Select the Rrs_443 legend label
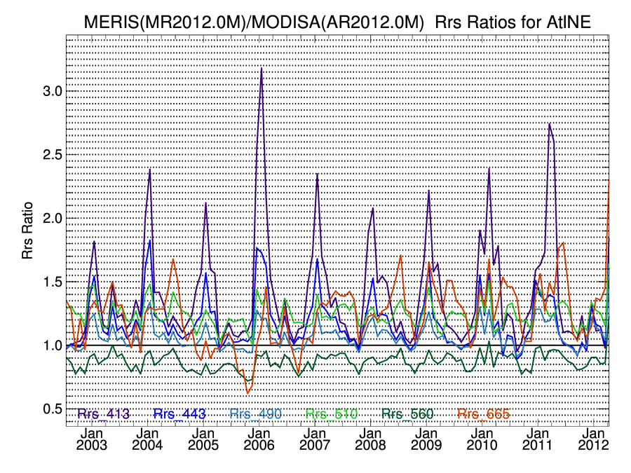Screen dimensions: 631x473 coord(179,413)
